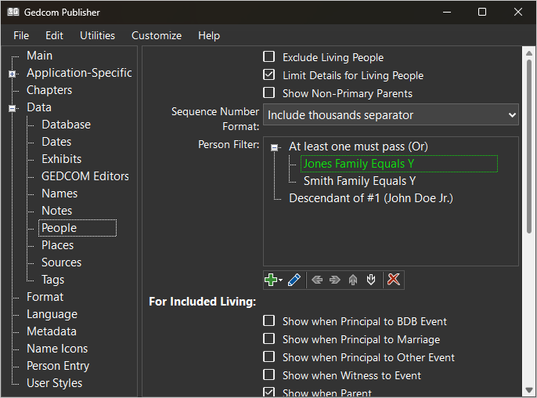Uncheck Show when Parent checkbox
The height and width of the screenshot is (398, 537).
click(x=268, y=393)
